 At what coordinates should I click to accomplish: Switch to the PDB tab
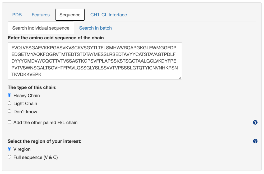click(17, 15)
